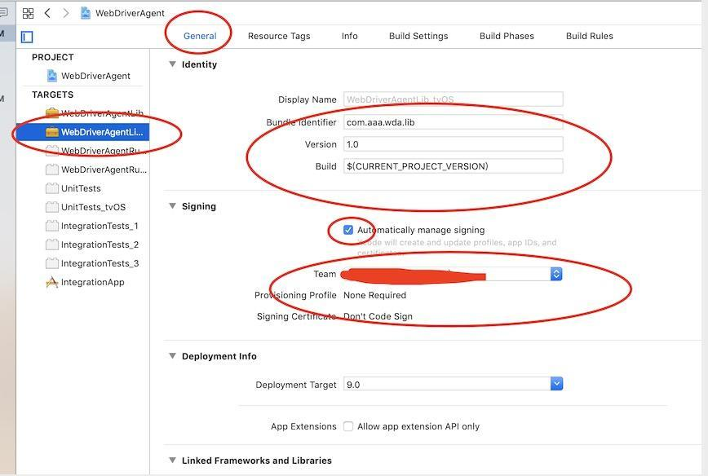Collapse the Identity section
The width and height of the screenshot is (708, 476).
pyautogui.click(x=172, y=64)
